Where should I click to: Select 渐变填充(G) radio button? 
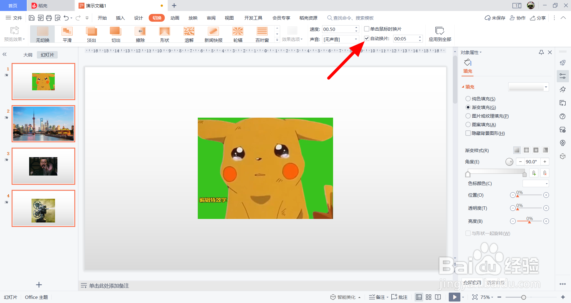(468, 107)
